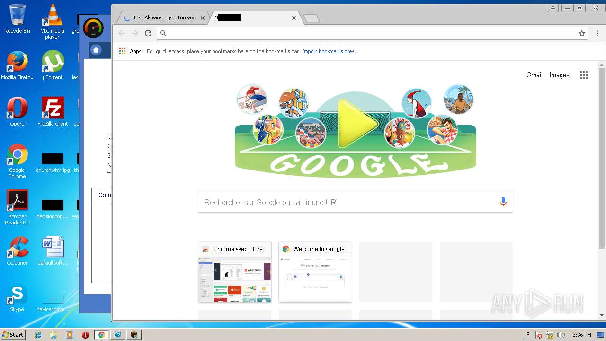
Task: Launch CCleaner from desktop
Action: [x=17, y=251]
